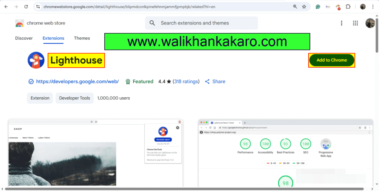
Task: Open the Chrome profile avatar in toolbar
Action: point(363,7)
